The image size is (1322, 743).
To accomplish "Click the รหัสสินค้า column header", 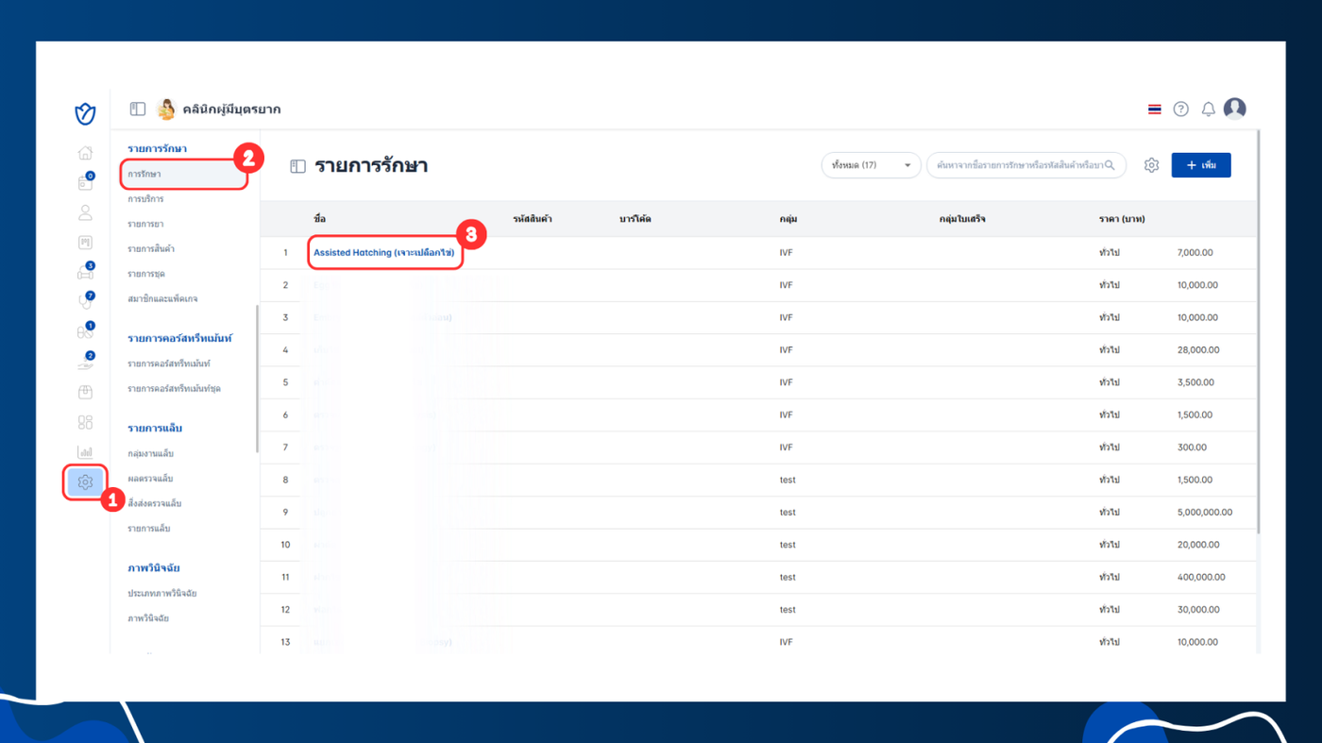I will 533,219.
